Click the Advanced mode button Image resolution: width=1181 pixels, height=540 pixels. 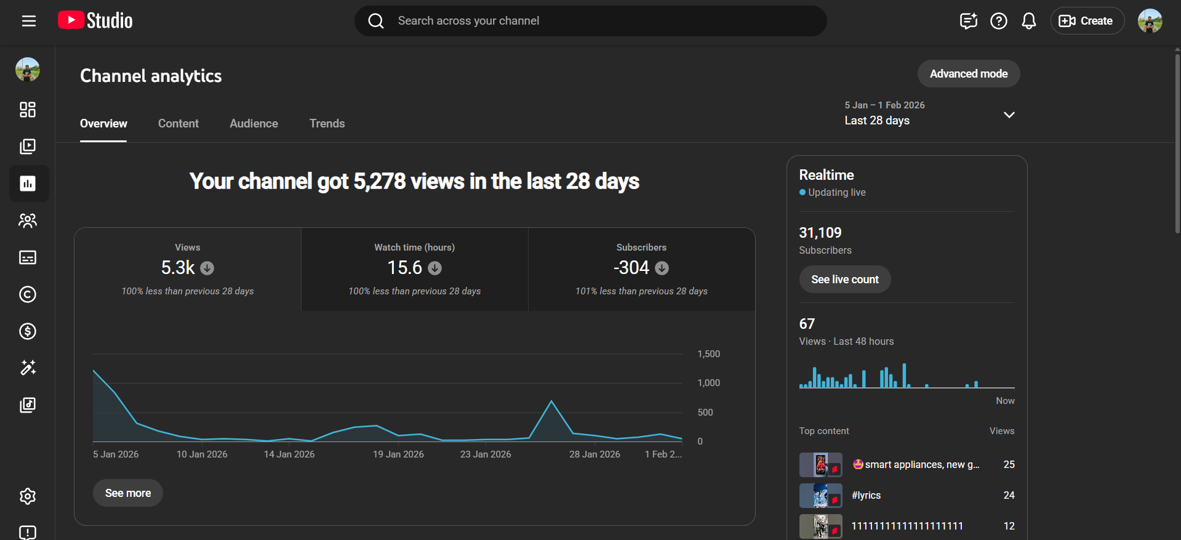pos(968,74)
